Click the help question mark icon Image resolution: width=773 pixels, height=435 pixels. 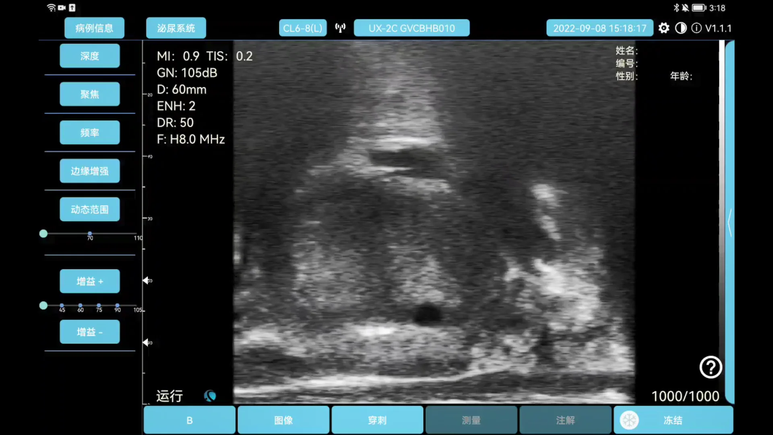pos(710,367)
